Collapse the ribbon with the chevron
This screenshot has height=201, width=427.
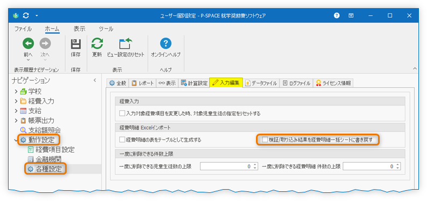click(x=415, y=68)
